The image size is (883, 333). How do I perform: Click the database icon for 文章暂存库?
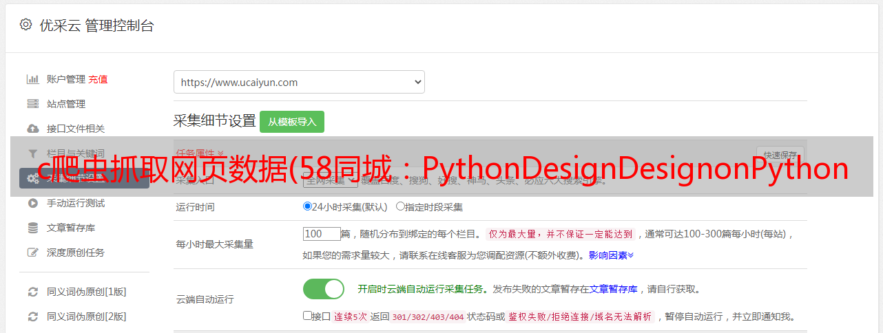pos(32,228)
